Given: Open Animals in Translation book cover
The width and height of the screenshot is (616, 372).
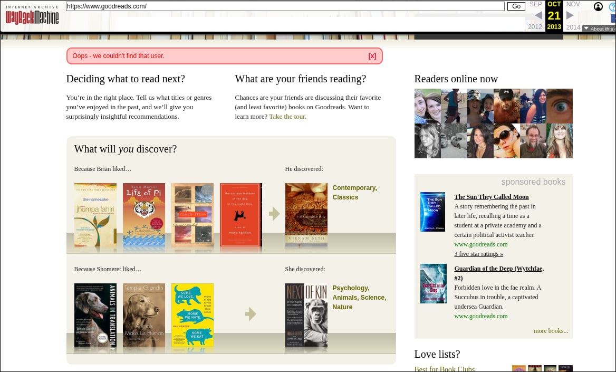Looking at the screenshot, I should click(95, 316).
